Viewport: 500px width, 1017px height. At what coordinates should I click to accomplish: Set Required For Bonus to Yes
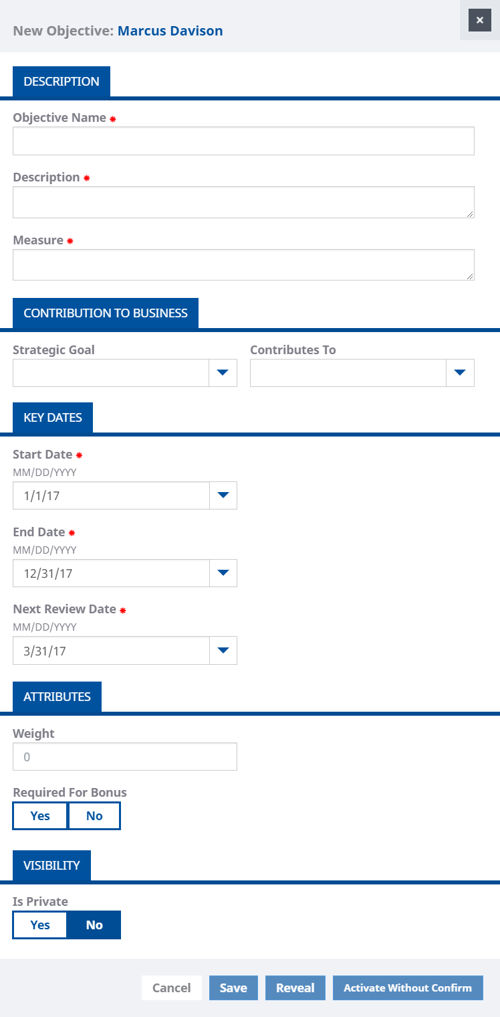(x=40, y=816)
